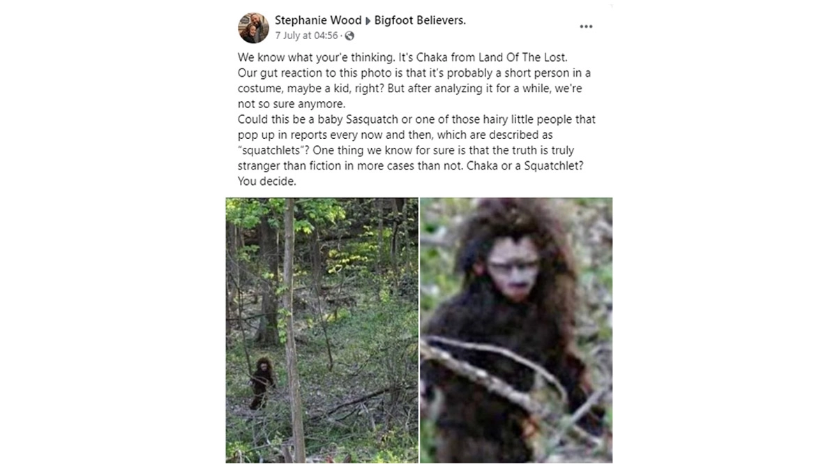The image size is (837, 471).
Task: Click the globe public privacy icon
Action: pyautogui.click(x=349, y=36)
